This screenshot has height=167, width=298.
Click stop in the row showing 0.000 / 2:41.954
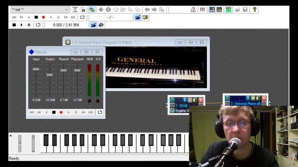coord(14,25)
